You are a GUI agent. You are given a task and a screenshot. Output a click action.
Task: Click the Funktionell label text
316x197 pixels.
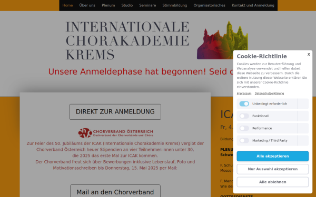[x=261, y=116]
